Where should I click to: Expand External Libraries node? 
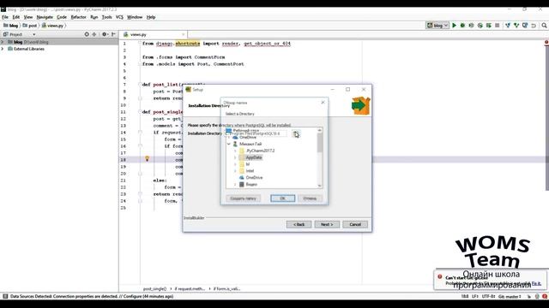click(x=3, y=49)
